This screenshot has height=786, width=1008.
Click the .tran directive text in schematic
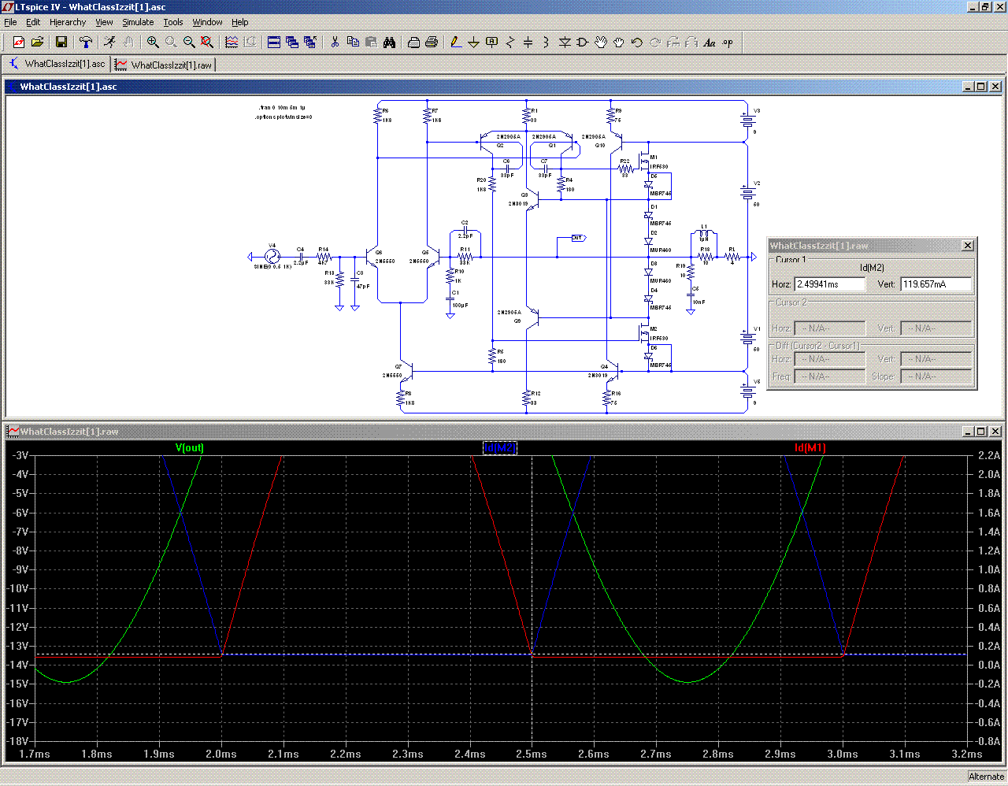(x=282, y=108)
